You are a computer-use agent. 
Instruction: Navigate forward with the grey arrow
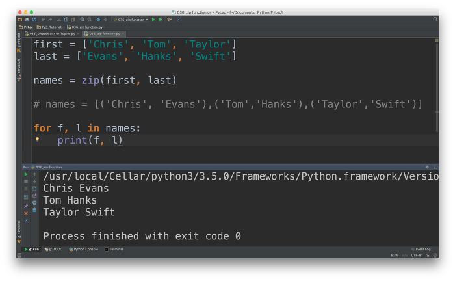click(x=105, y=20)
